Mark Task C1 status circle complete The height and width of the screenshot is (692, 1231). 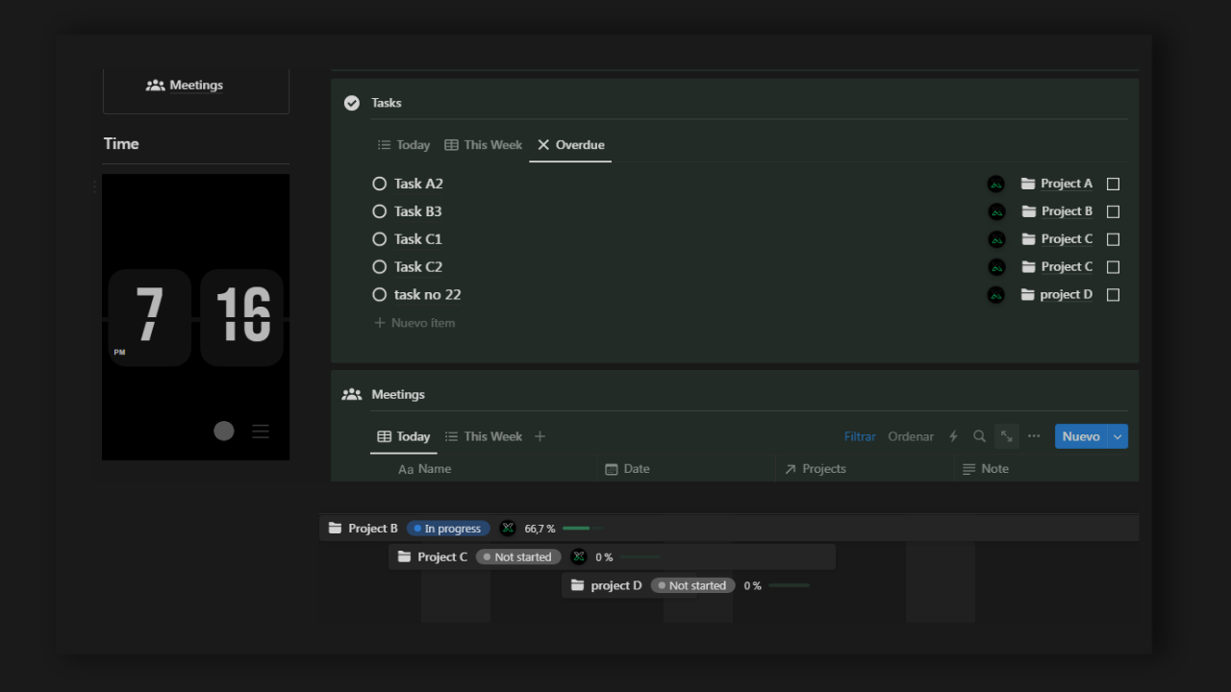(x=380, y=239)
